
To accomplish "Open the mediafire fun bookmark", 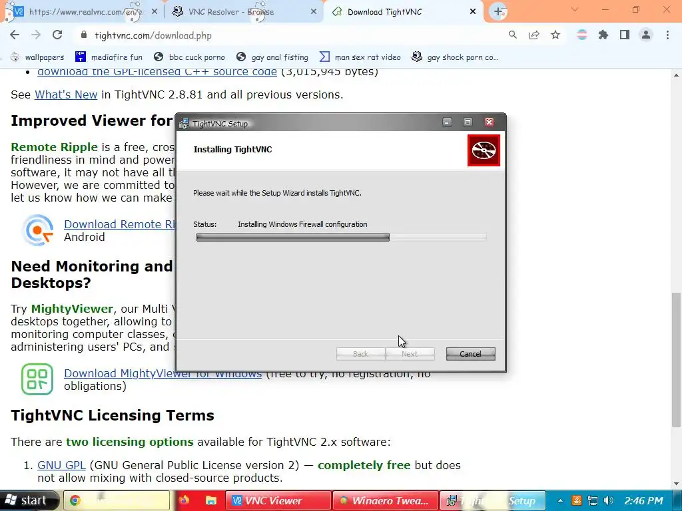I will point(109,57).
